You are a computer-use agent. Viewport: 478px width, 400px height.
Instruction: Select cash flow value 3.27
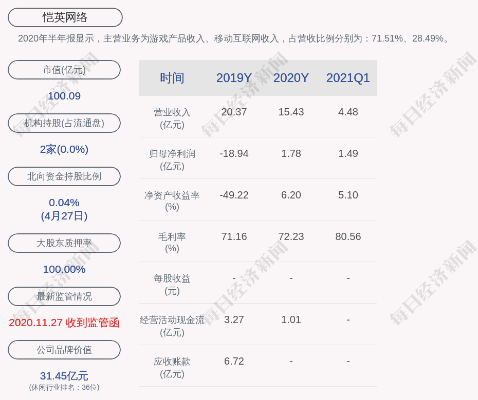pyautogui.click(x=234, y=319)
